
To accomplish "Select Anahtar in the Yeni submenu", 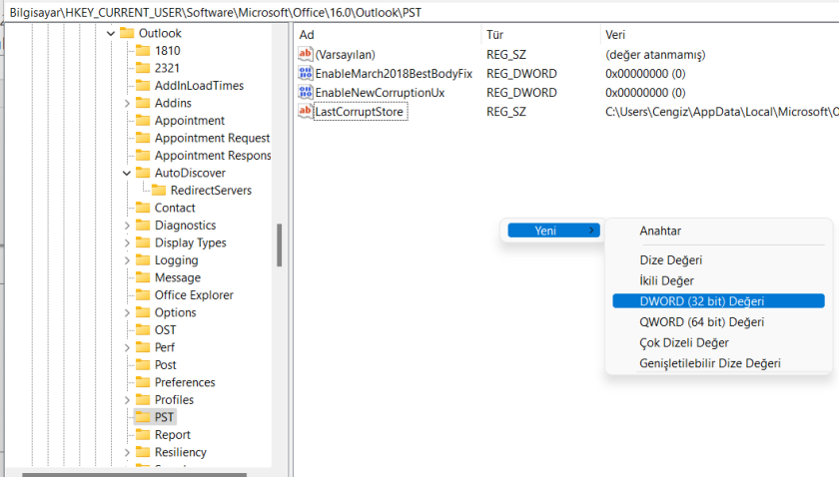I will (660, 231).
